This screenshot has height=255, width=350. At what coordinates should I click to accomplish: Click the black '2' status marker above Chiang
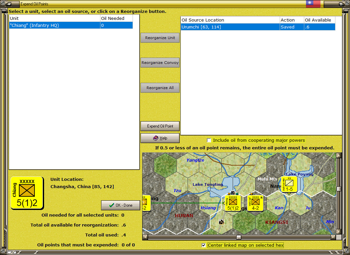(233, 193)
